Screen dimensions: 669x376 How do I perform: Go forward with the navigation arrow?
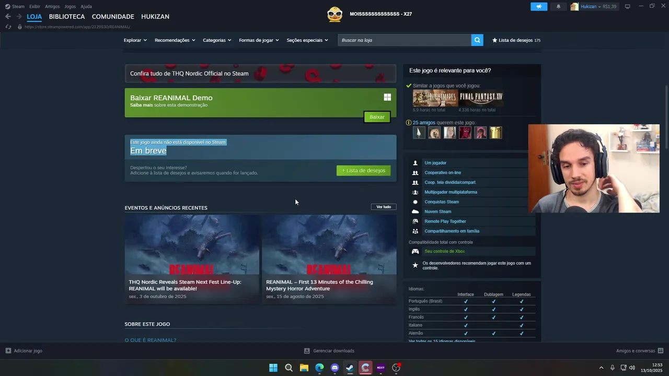click(19, 17)
